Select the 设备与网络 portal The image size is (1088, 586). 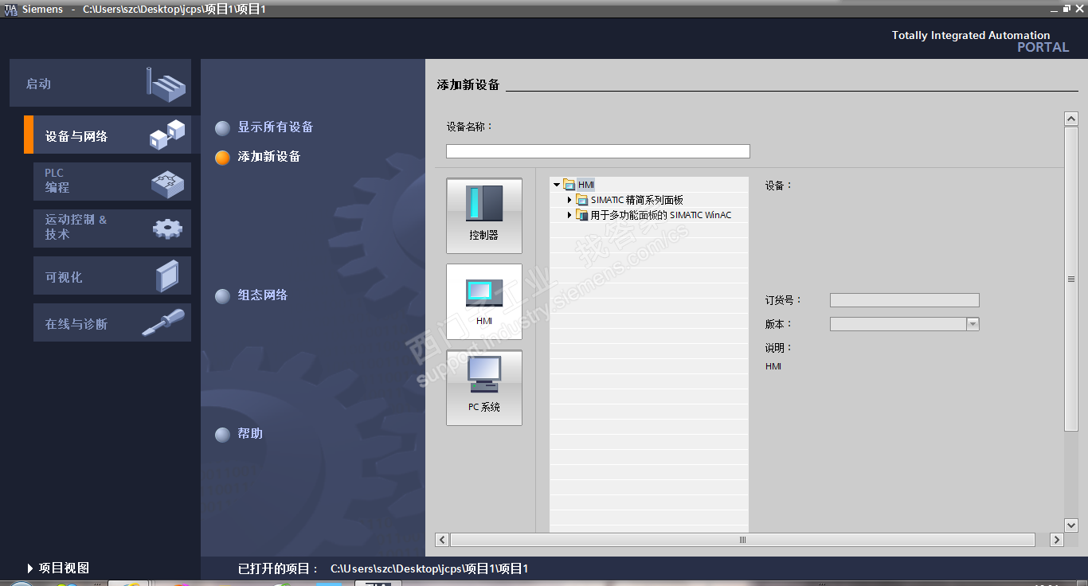click(108, 135)
